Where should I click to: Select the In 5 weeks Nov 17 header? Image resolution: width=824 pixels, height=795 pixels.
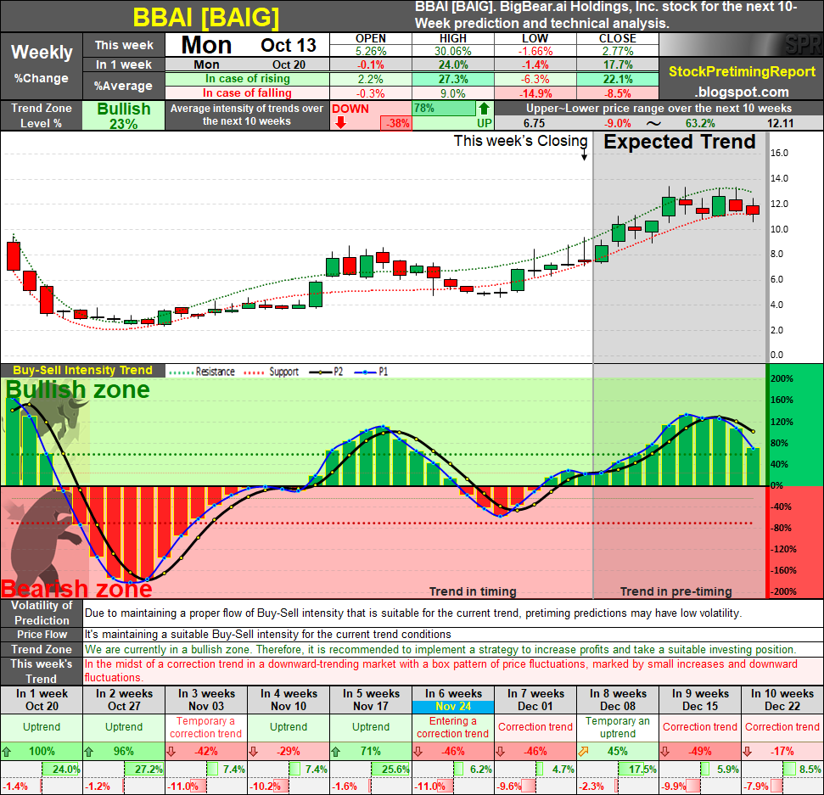click(371, 700)
